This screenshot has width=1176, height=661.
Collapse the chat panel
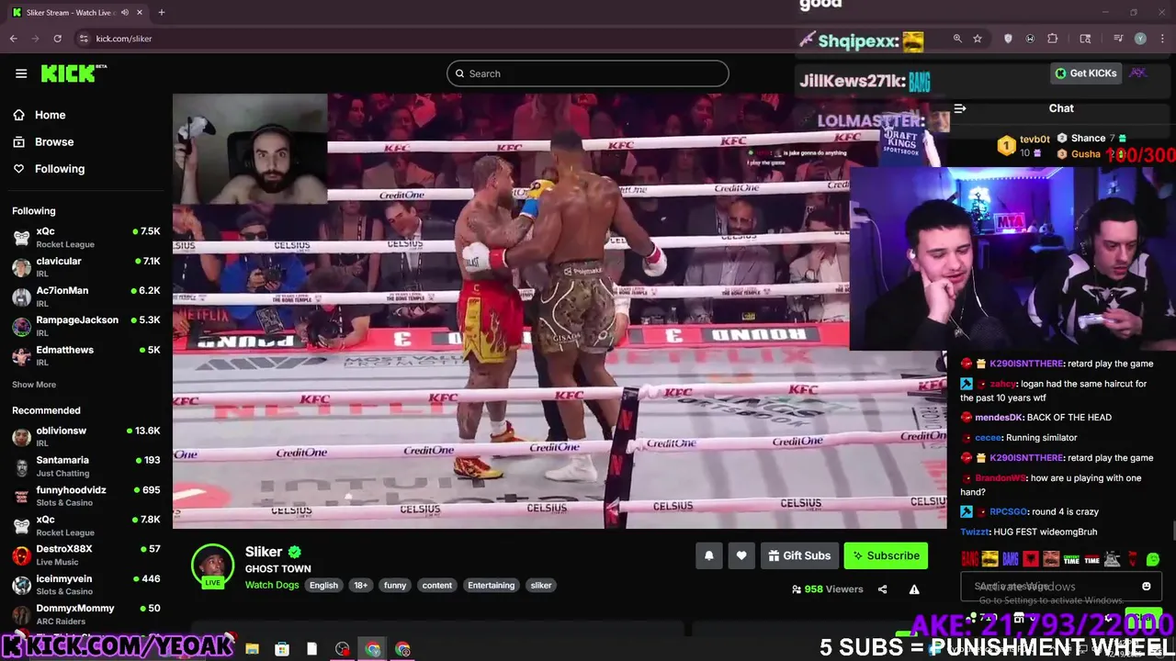pyautogui.click(x=959, y=108)
